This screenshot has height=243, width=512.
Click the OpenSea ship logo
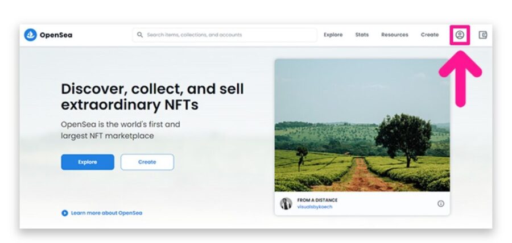click(x=30, y=35)
